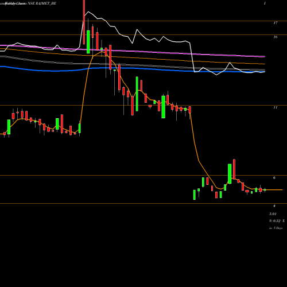The height and width of the screenshot is (287, 287).
Task: Click the last small green candle on the chart
Action: click(x=265, y=190)
